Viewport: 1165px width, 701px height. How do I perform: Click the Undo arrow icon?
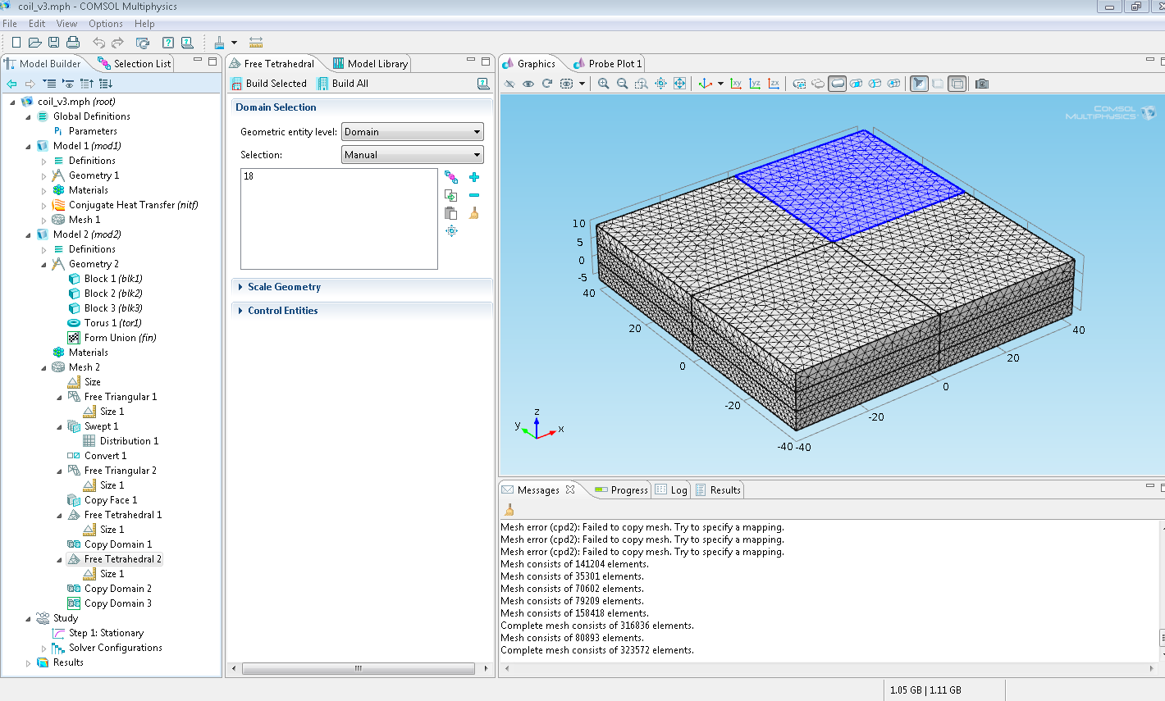pyautogui.click(x=99, y=43)
